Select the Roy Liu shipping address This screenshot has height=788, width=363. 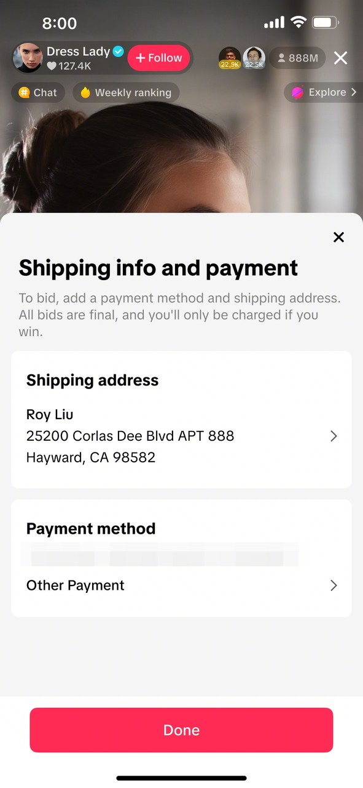pyautogui.click(x=181, y=436)
